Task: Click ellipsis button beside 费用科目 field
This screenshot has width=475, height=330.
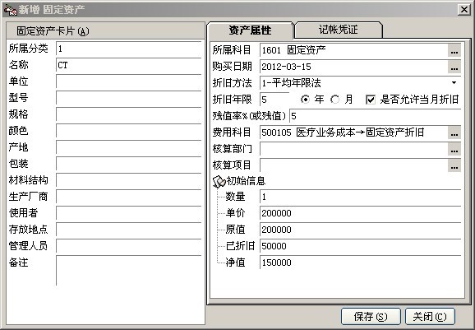Action: (454, 132)
